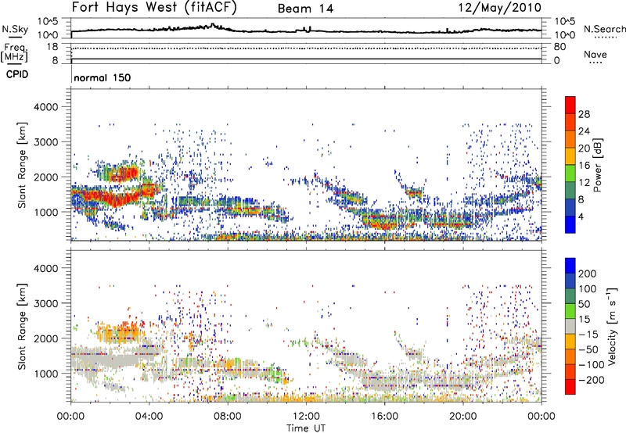Viewport: 626px width, 433px height.
Task: Click '3000' on velocity panel range axis
Action: pyautogui.click(x=45, y=303)
